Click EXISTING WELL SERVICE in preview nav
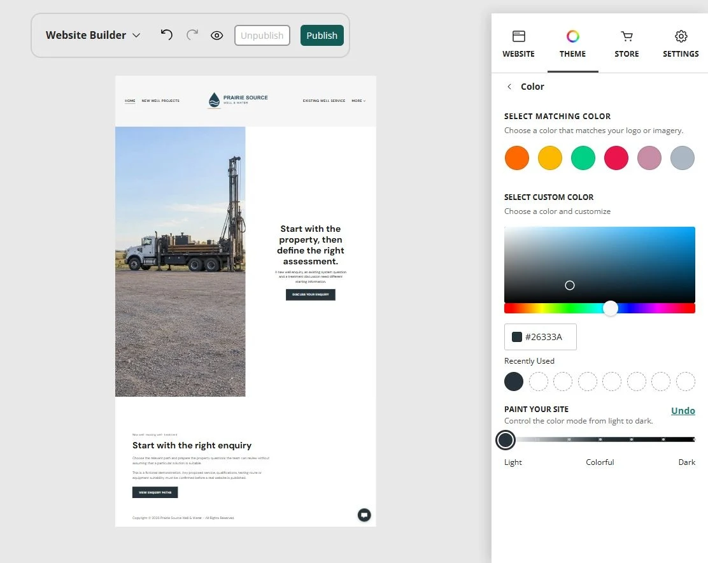This screenshot has height=563, width=708. (323, 101)
